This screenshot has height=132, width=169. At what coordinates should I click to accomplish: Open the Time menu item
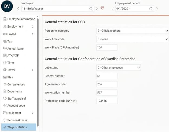coord(19,62)
